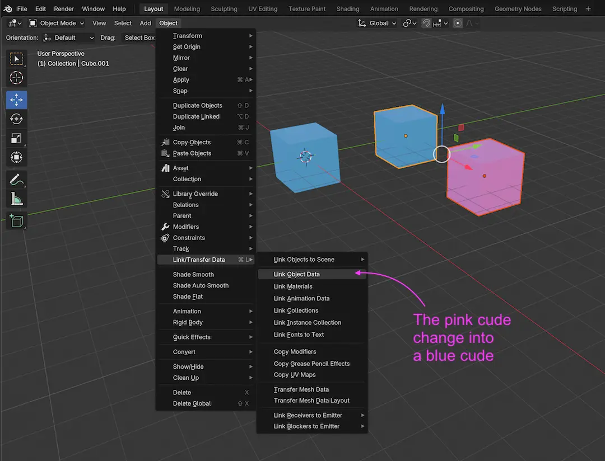Choose Delete from Object menu
This screenshot has height=461, width=605.
pos(206,392)
